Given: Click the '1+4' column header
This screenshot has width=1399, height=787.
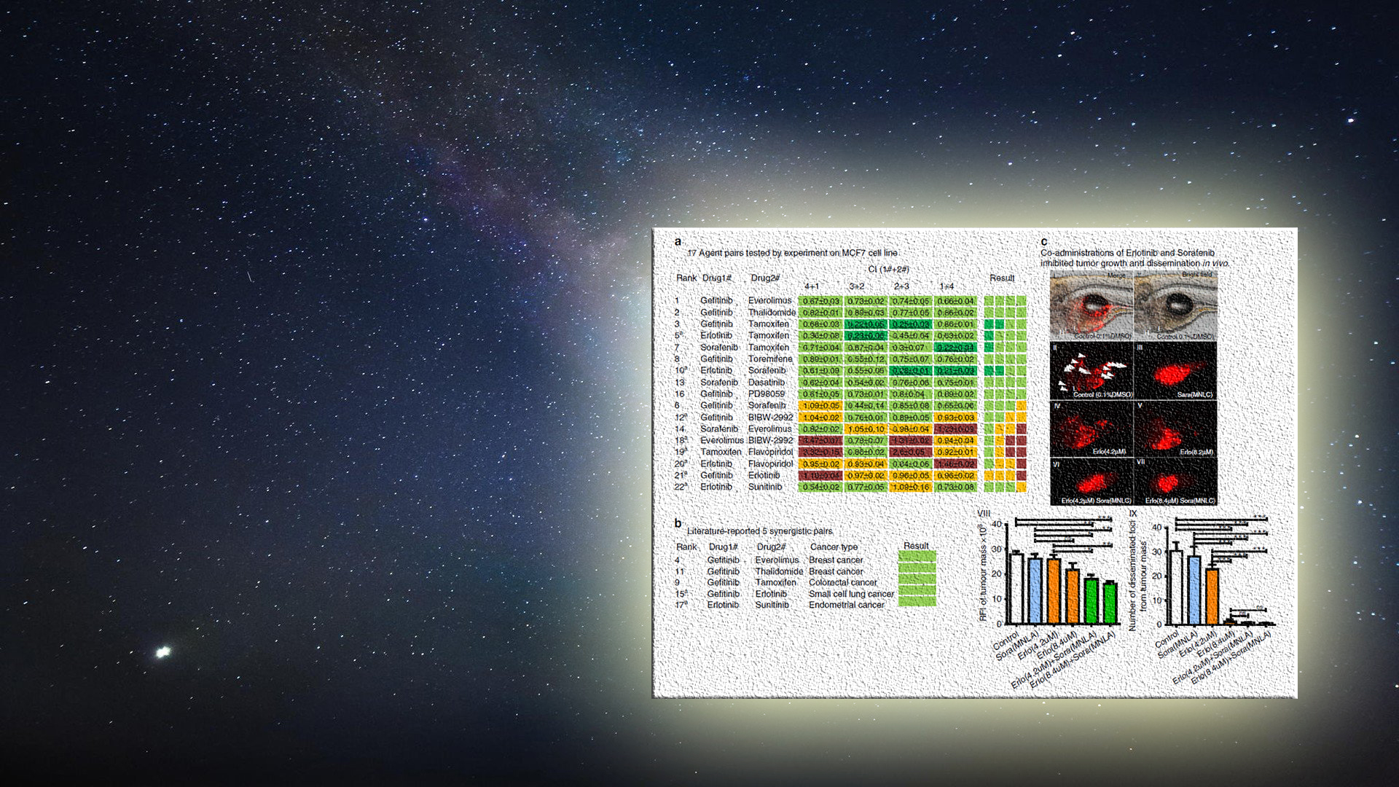Looking at the screenshot, I should point(947,286).
